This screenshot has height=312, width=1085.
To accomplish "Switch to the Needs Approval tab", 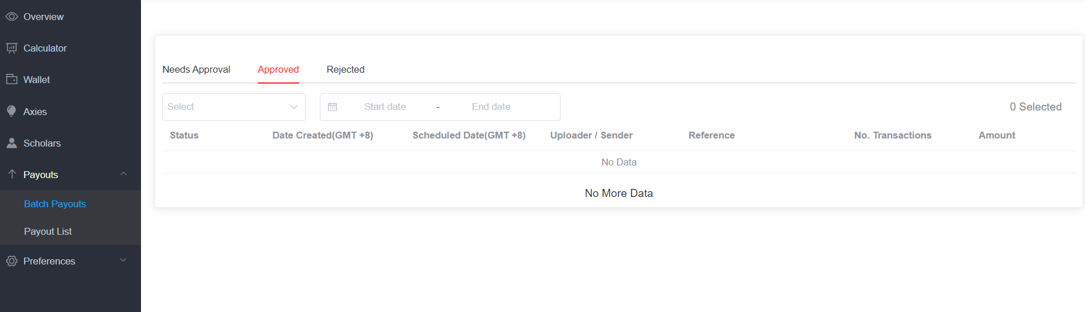I will coord(196,69).
